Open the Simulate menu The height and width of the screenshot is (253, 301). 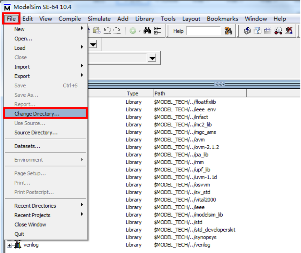click(99, 19)
